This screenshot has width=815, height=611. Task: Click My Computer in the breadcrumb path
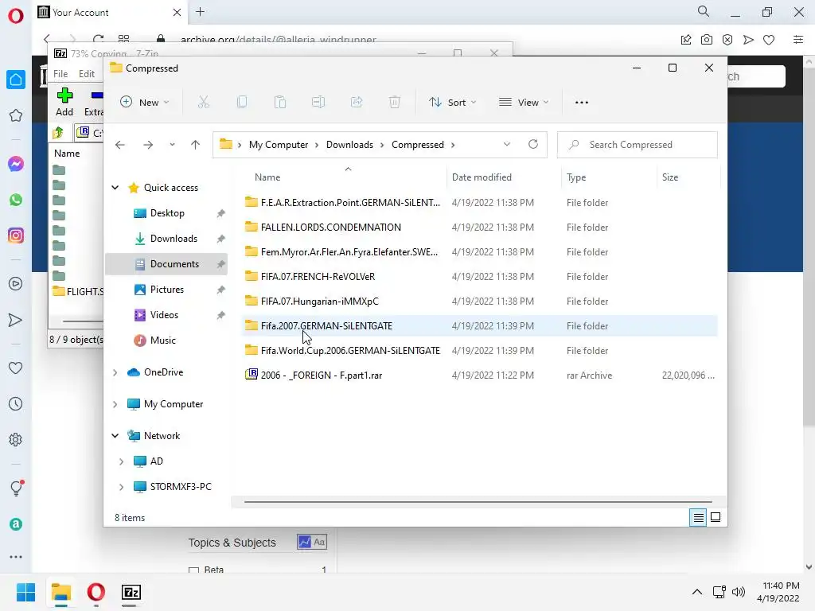click(x=278, y=145)
